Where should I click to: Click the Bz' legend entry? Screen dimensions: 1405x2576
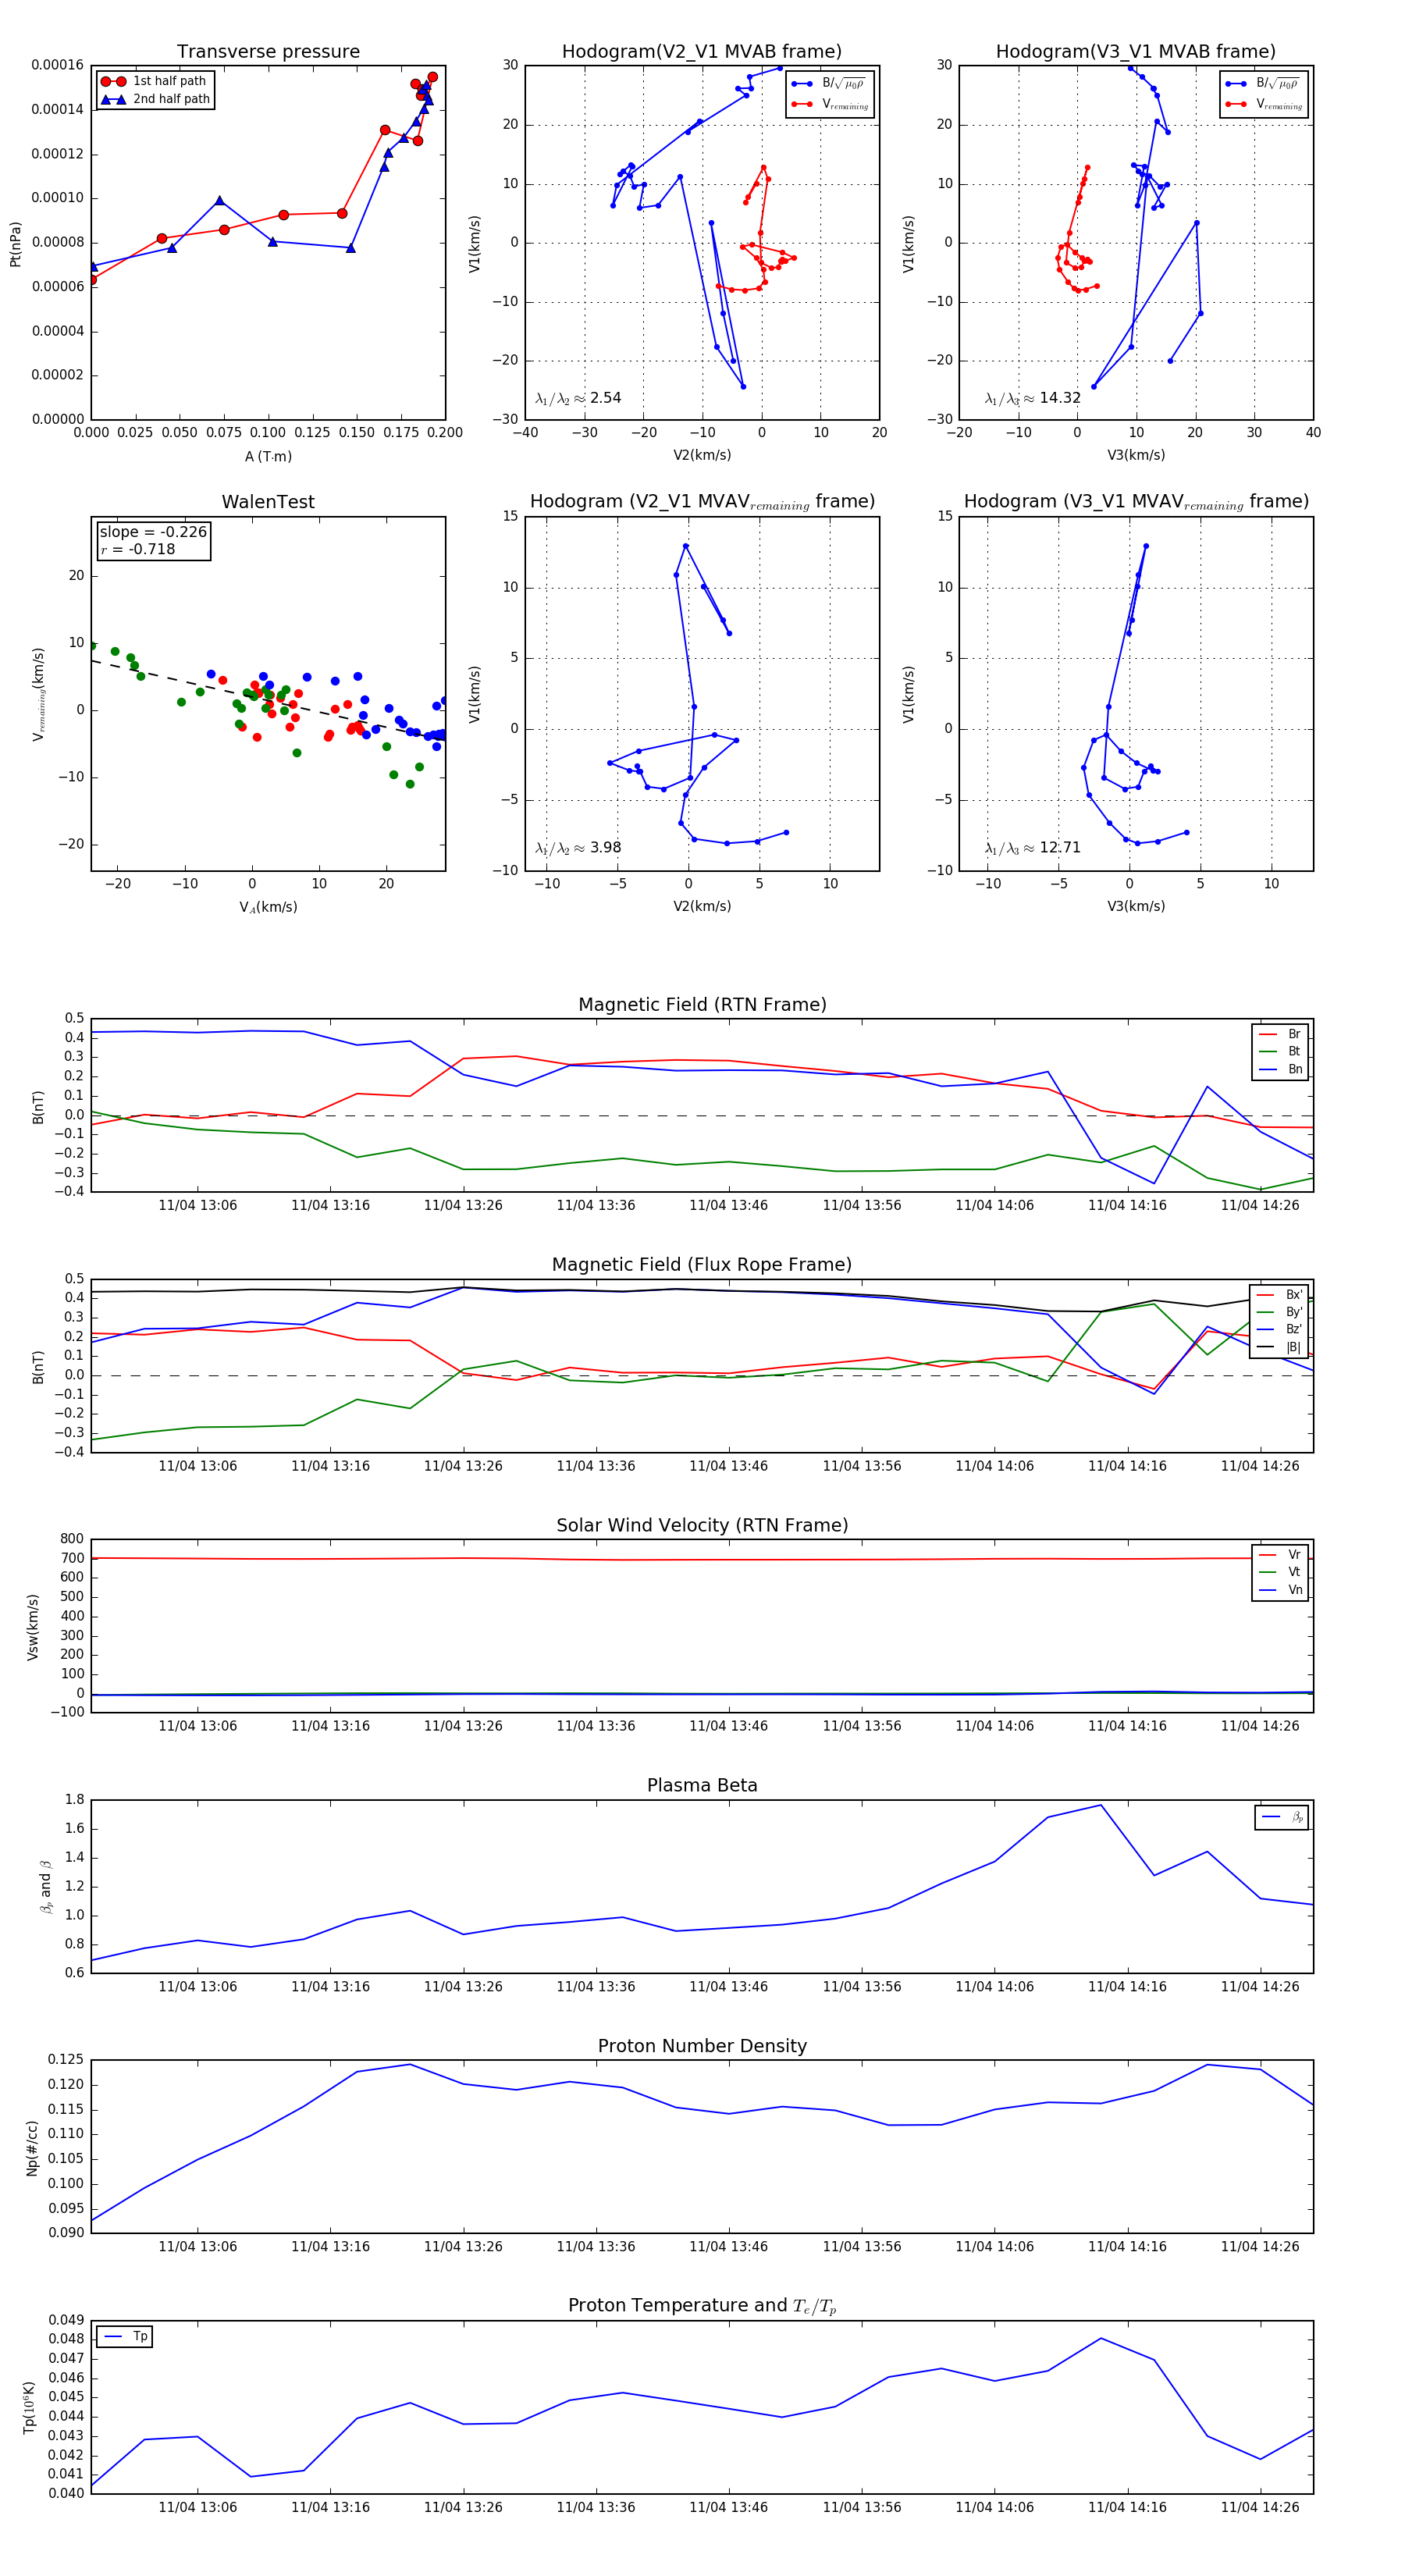(x=1280, y=1330)
